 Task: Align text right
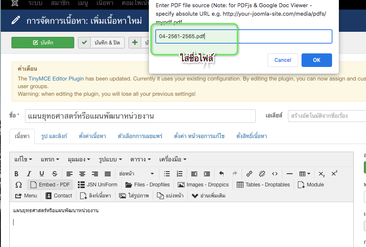pos(95,174)
